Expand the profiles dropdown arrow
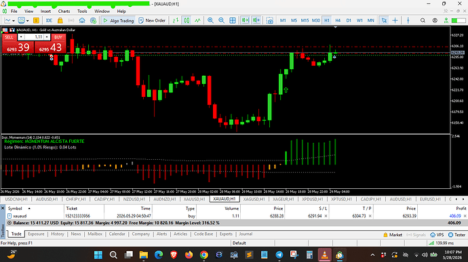This screenshot has width=468, height=262. [x=27, y=21]
